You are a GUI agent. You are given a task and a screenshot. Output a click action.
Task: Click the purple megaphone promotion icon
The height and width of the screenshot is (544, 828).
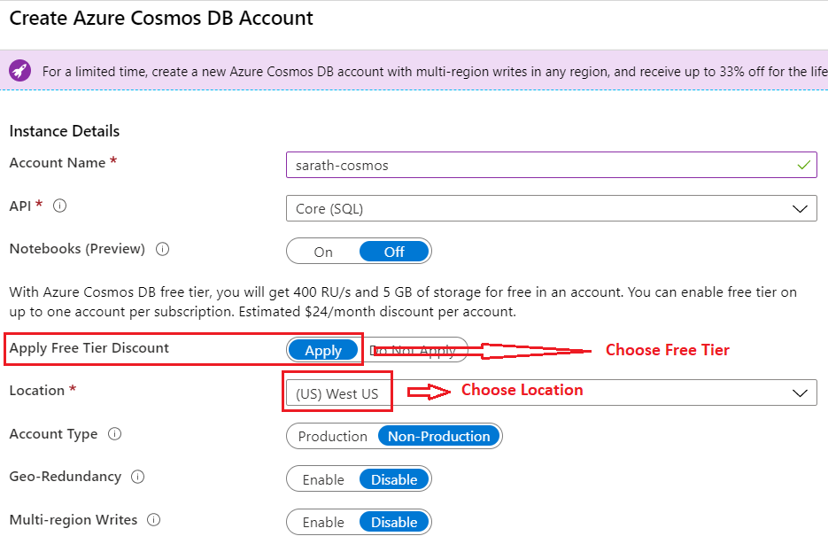[x=19, y=70]
